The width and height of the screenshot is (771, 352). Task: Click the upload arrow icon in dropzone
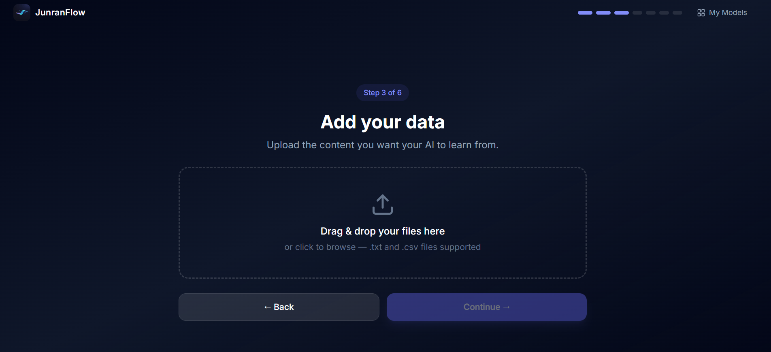pos(383,205)
